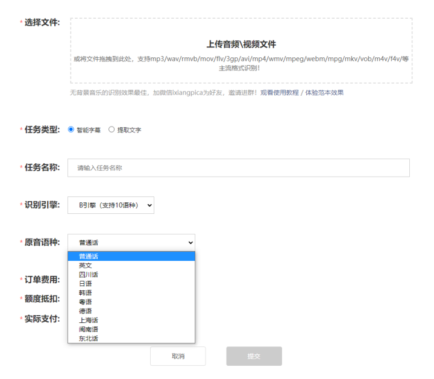Pick 粤语 from the language options

131,302
